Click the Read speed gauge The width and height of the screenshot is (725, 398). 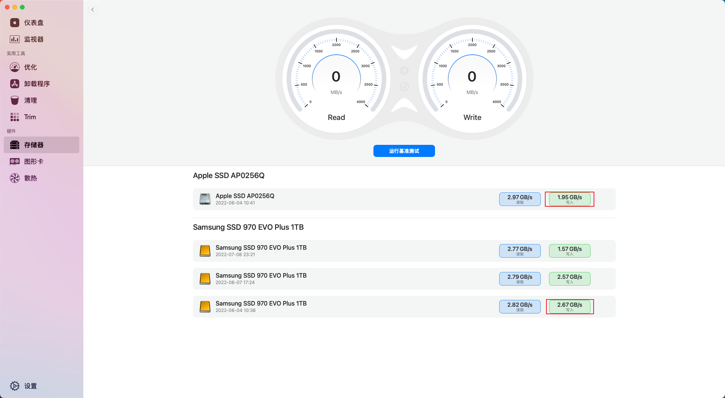click(336, 79)
